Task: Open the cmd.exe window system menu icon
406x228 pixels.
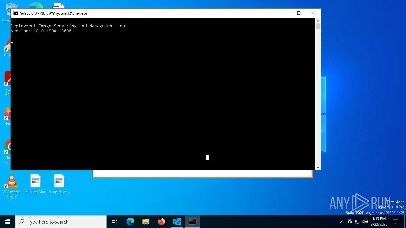Action: [16, 13]
